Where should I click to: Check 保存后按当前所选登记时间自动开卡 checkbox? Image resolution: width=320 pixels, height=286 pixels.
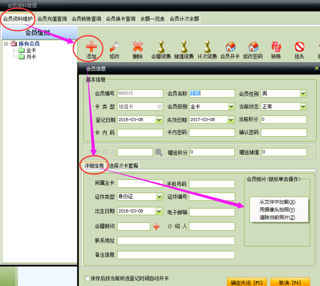tap(87, 278)
